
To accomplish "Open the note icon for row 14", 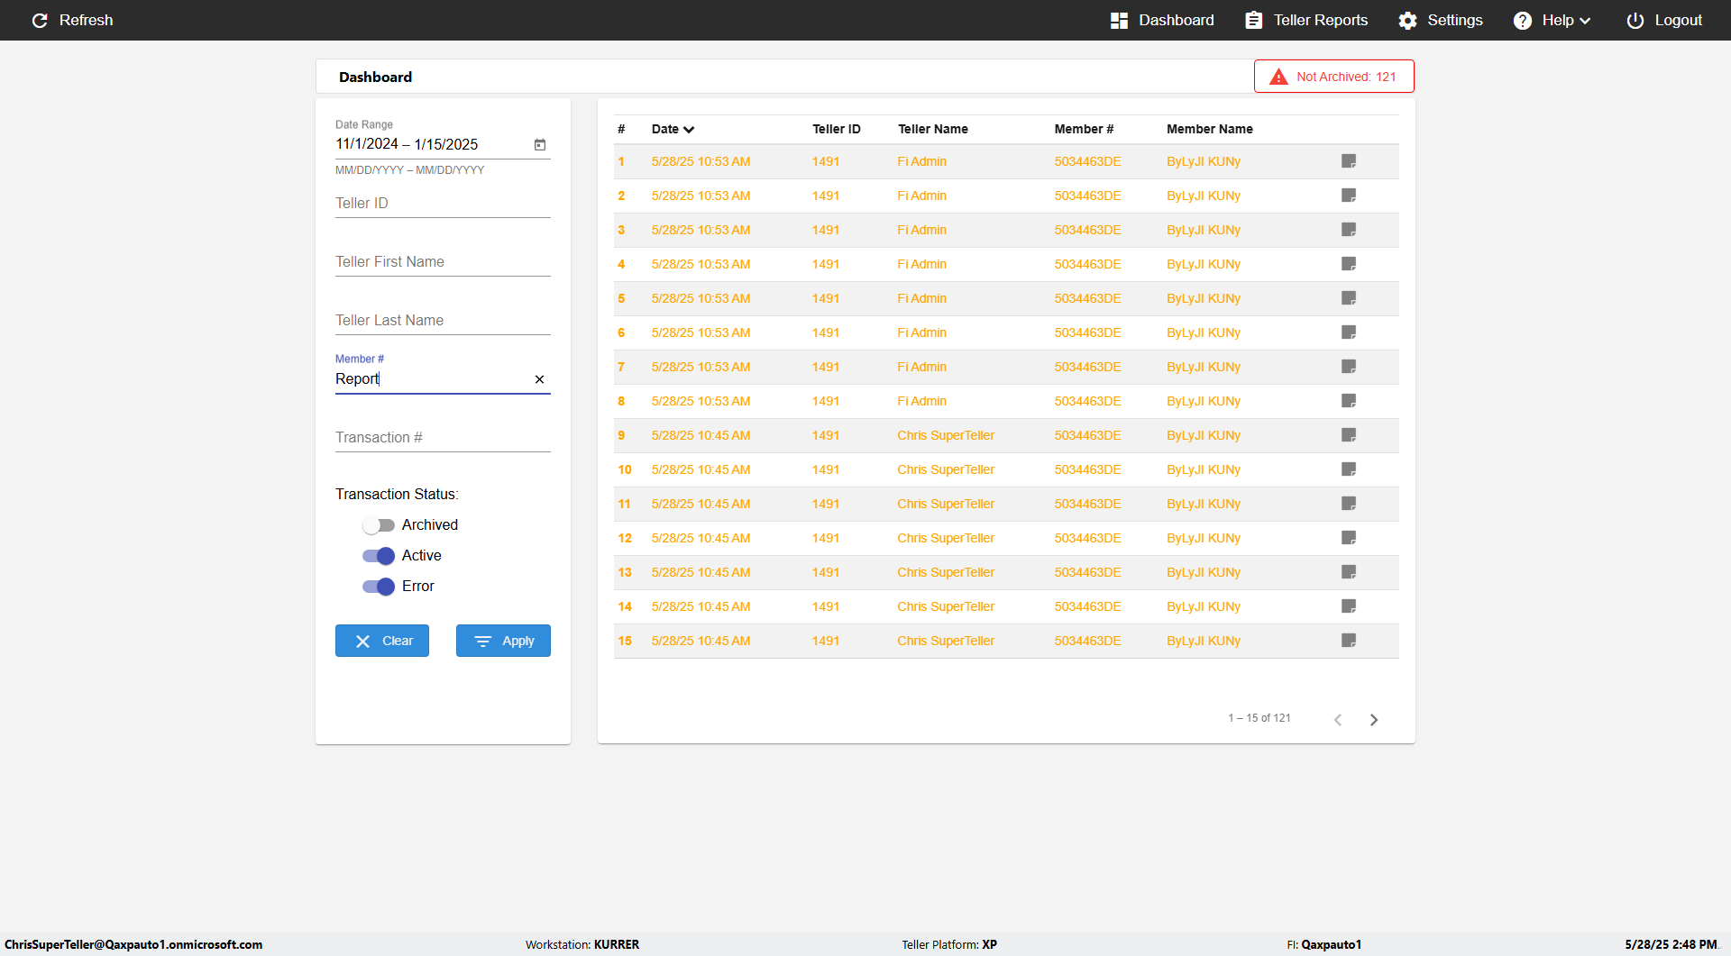I will [1349, 606].
